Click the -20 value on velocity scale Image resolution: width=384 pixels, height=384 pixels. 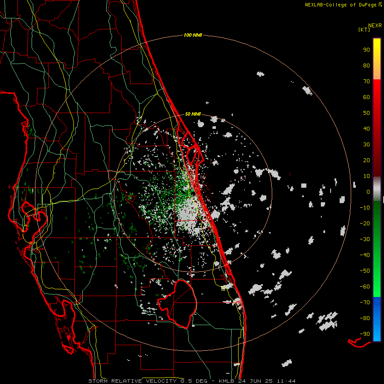coord(365,223)
